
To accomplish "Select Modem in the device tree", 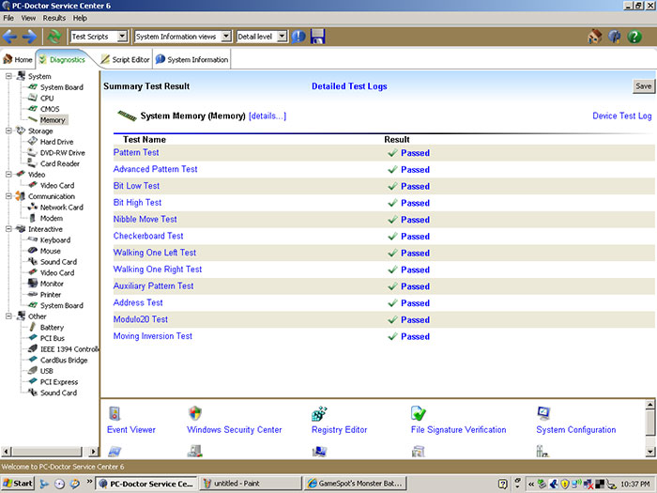I will click(51, 218).
